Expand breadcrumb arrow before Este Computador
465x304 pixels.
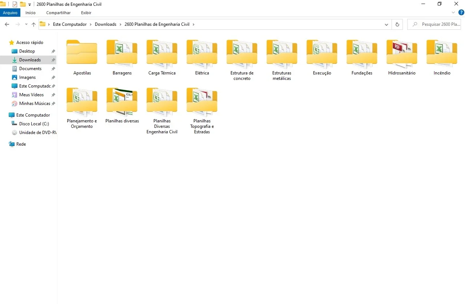coord(49,24)
